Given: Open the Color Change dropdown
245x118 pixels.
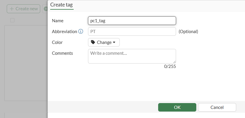Looking at the screenshot, I should 104,42.
